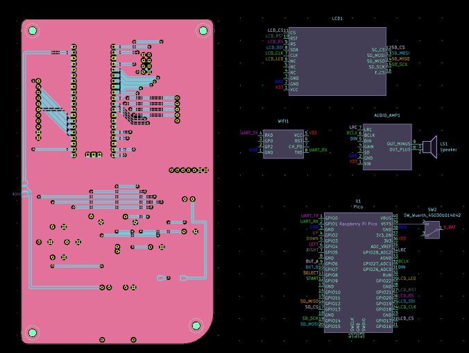The image size is (469, 353).
Task: Click the VBUS pin name on the Pico
Action: pyautogui.click(x=386, y=218)
